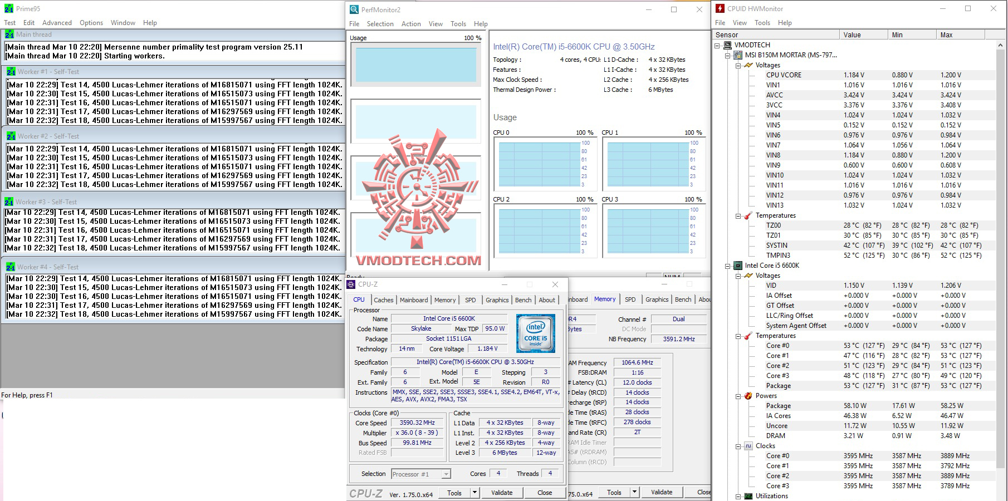Click the Main thread window icon in Prime95
Screen dimensions: 1008x501
[x=9, y=35]
